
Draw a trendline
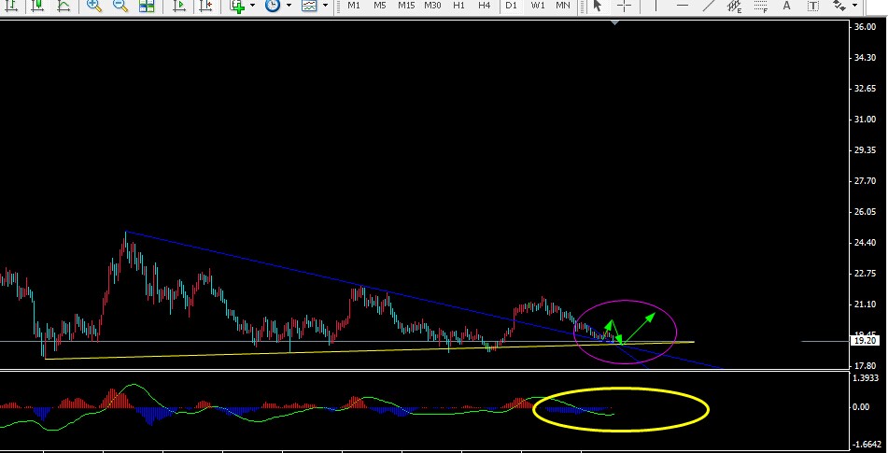(709, 6)
